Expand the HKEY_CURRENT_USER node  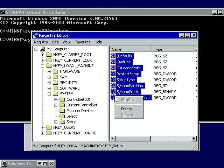pos(42,60)
